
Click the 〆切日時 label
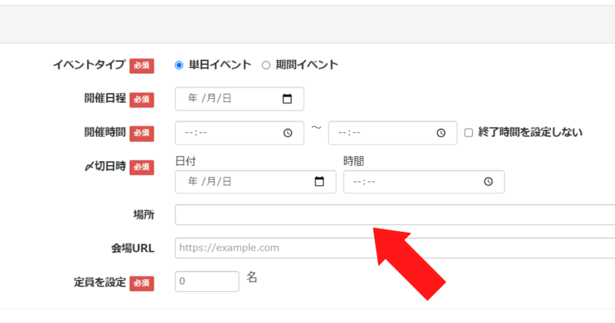coord(105,166)
